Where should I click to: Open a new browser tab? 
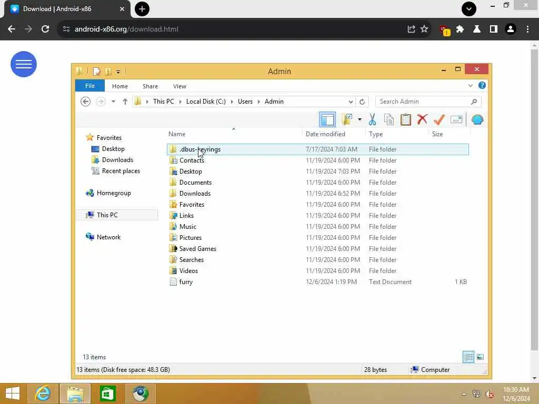(x=142, y=9)
